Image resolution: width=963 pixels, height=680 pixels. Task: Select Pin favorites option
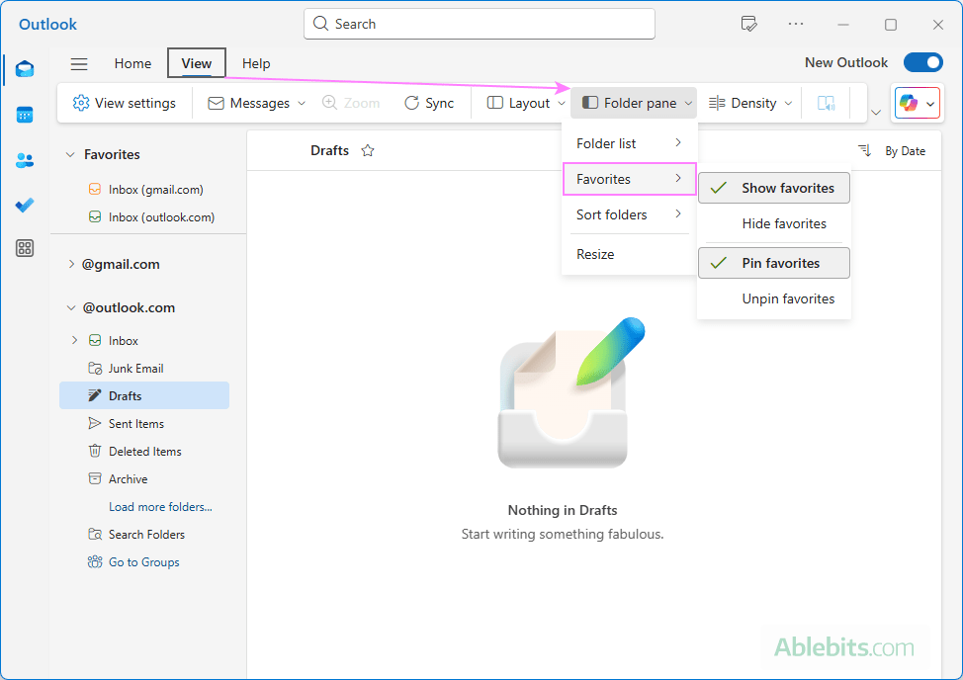774,263
